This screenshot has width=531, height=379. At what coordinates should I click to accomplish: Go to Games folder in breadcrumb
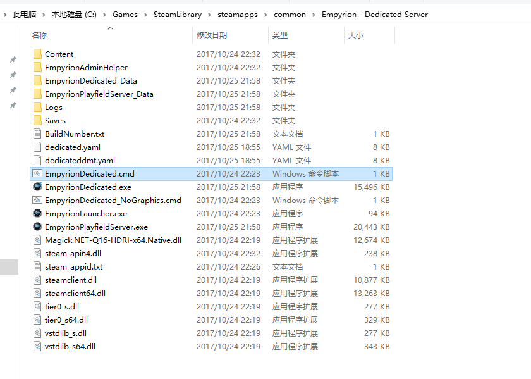(x=125, y=15)
